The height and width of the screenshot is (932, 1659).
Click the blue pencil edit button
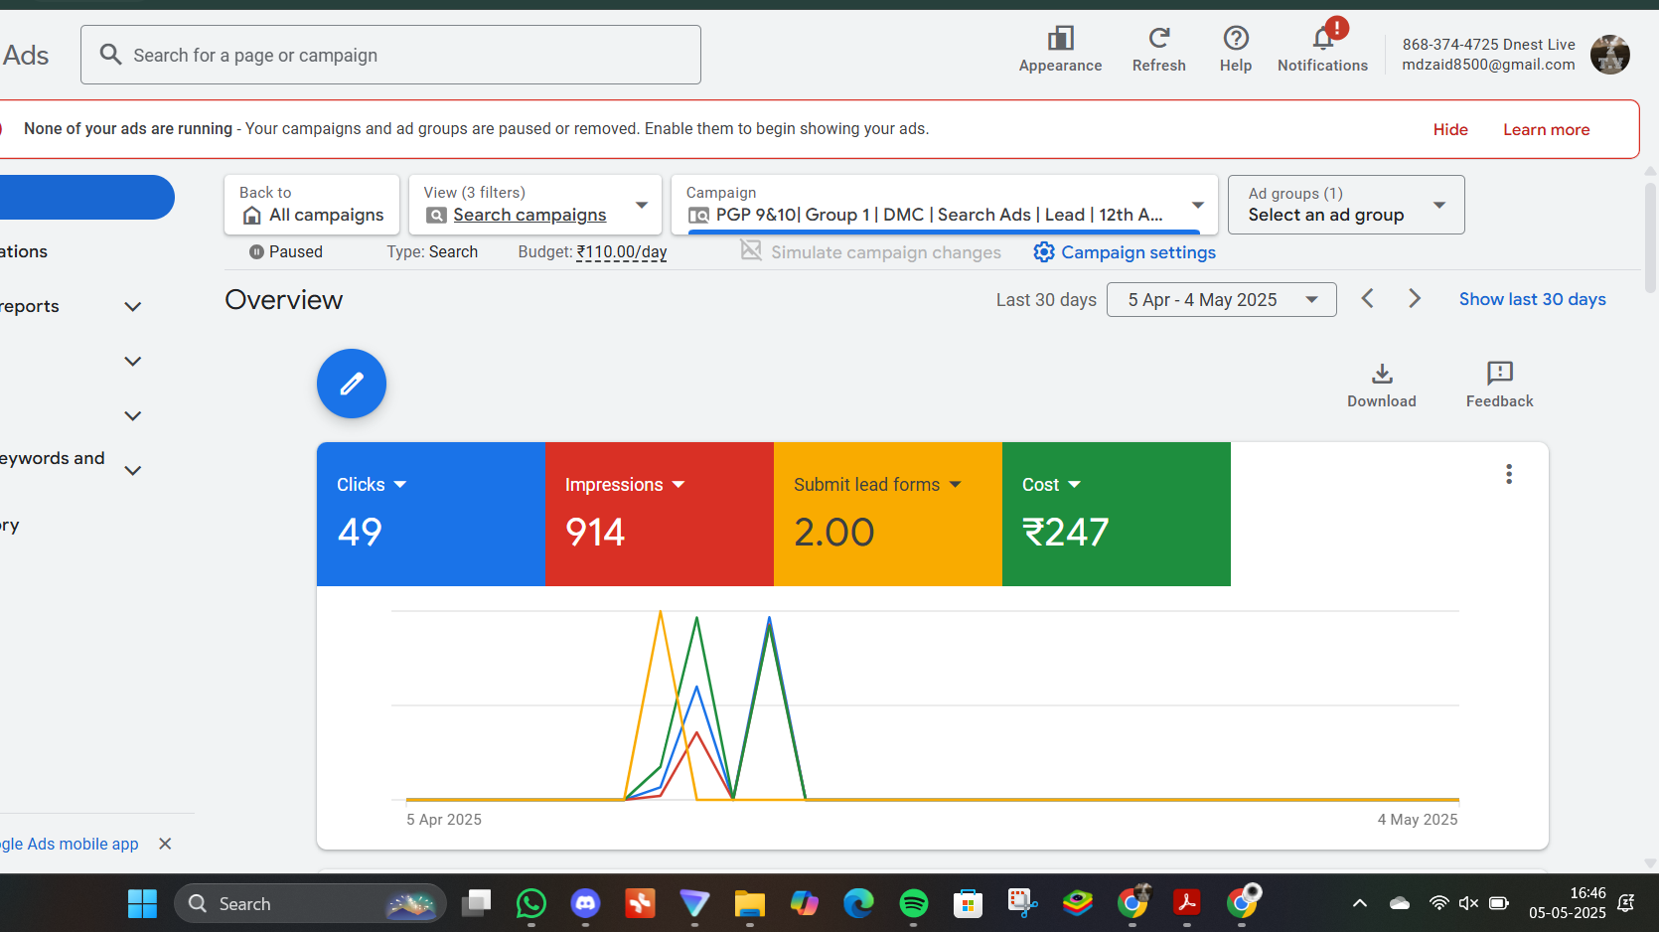352,384
